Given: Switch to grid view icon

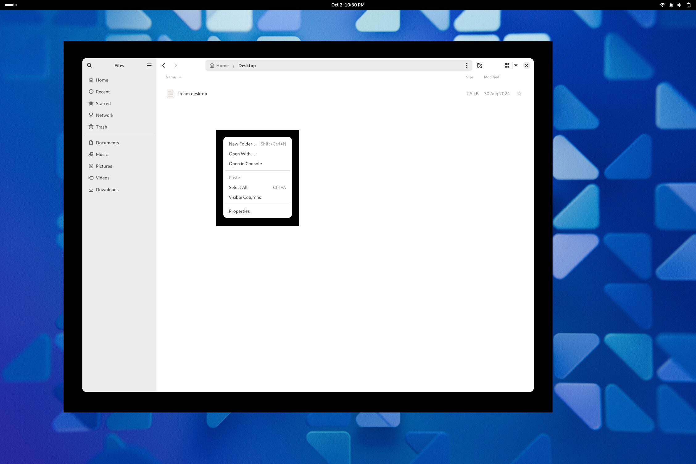Looking at the screenshot, I should (x=507, y=65).
